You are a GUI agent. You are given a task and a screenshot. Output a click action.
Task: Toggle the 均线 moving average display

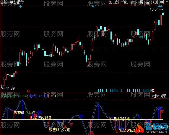tap(125, 2)
